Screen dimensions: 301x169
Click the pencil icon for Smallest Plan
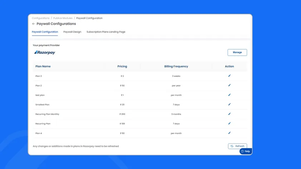[x=230, y=104]
